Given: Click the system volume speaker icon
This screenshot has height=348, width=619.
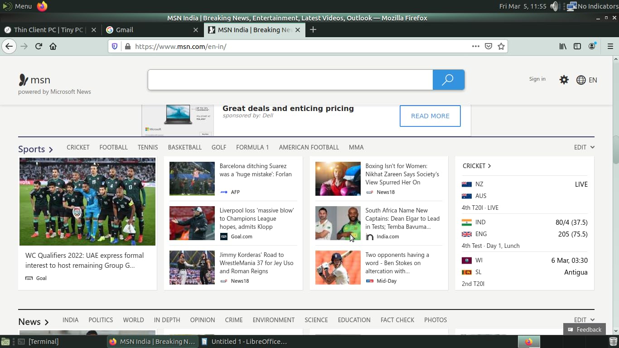Looking at the screenshot, I should click(x=554, y=6).
